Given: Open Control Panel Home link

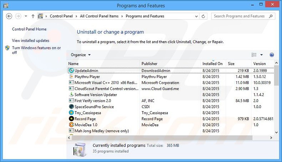Looking at the screenshot, I should [x=29, y=29].
